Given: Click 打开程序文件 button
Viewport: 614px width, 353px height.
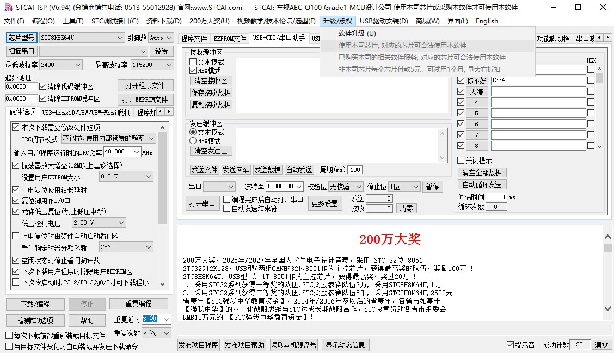Looking at the screenshot, I should tap(145, 86).
